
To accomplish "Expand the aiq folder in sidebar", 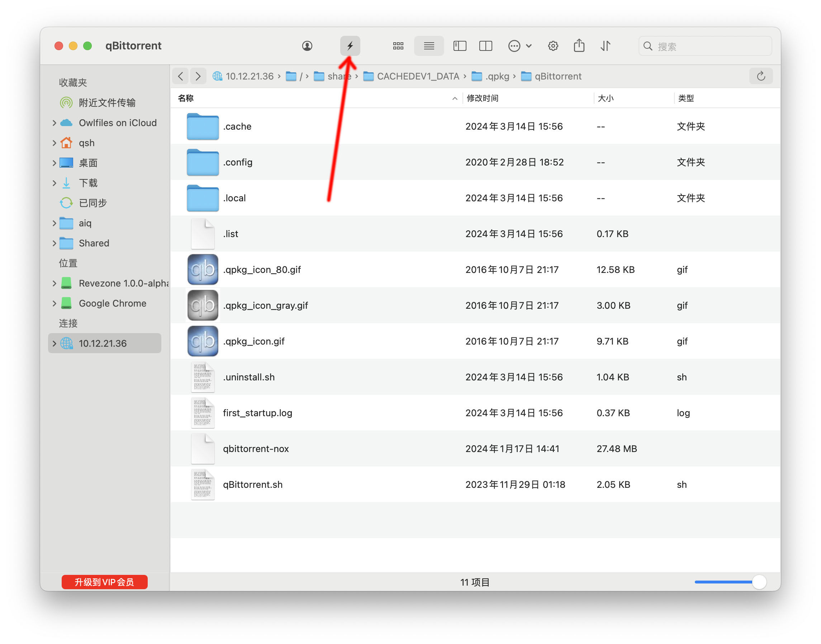I will click(54, 223).
